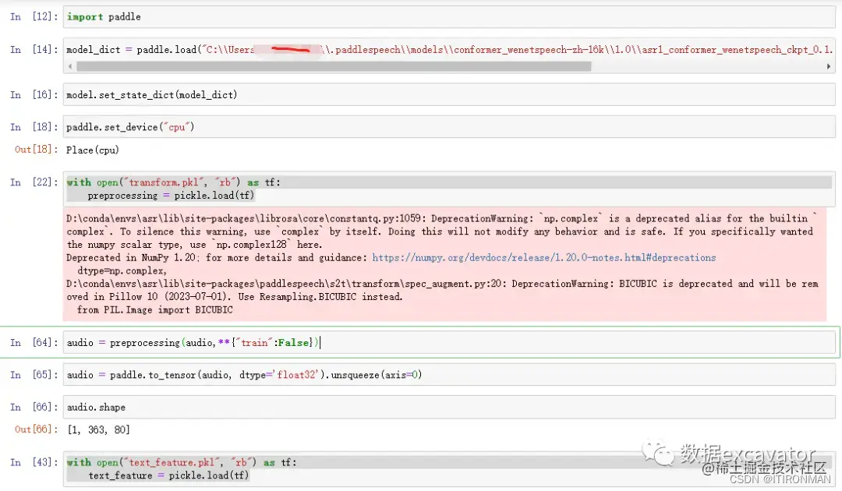Click the 'In [14]:' prompt label
Screen dimensions: 842x491
[34, 49]
